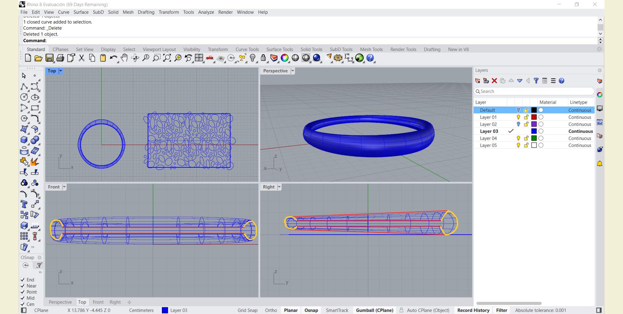Click Filter in status bar

tap(501, 310)
